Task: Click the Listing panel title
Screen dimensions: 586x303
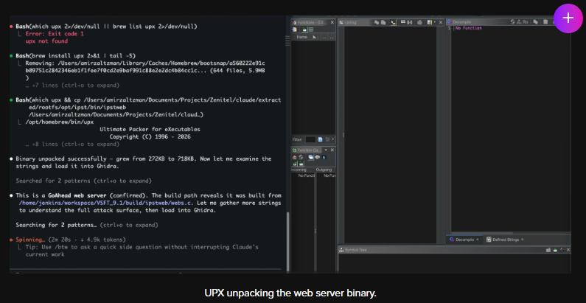Action: [x=351, y=22]
